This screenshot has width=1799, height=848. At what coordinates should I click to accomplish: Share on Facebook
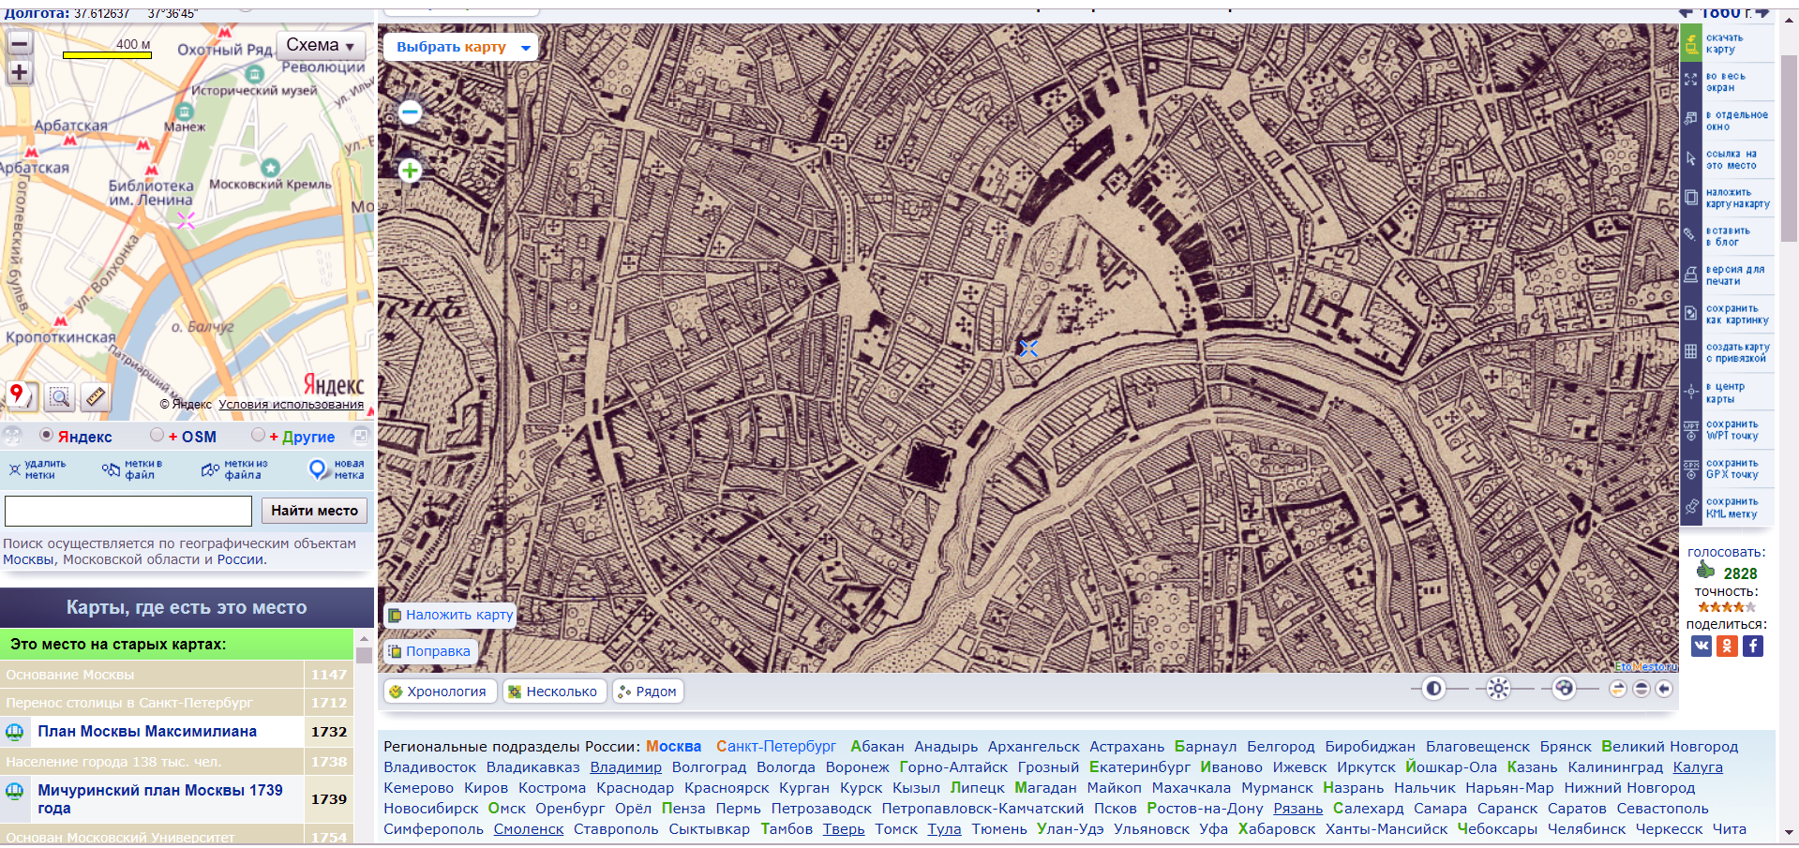click(x=1753, y=646)
